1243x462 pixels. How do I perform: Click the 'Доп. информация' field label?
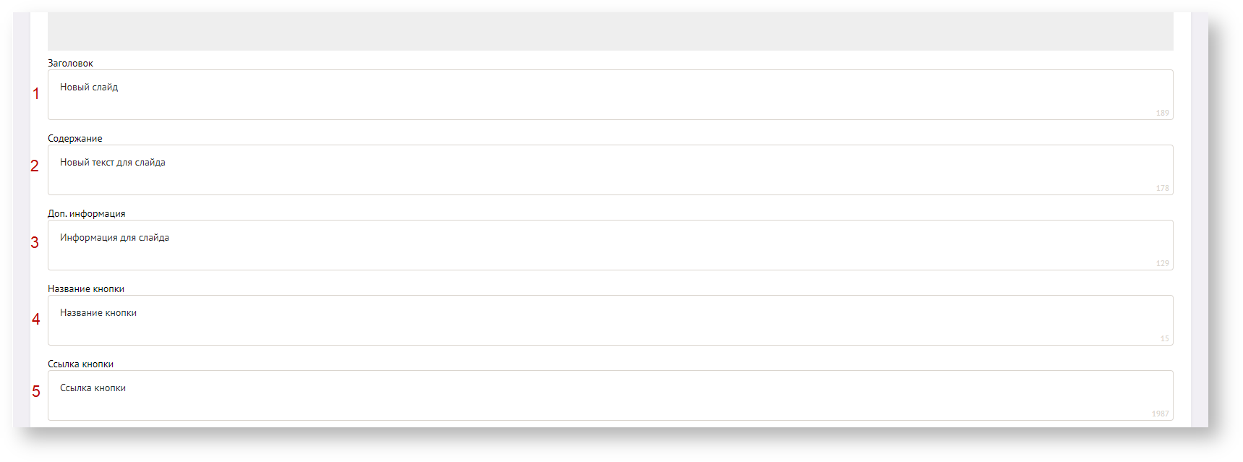pos(87,214)
